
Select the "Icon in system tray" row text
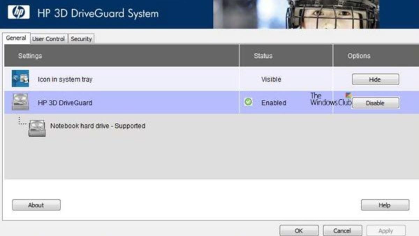pos(65,79)
